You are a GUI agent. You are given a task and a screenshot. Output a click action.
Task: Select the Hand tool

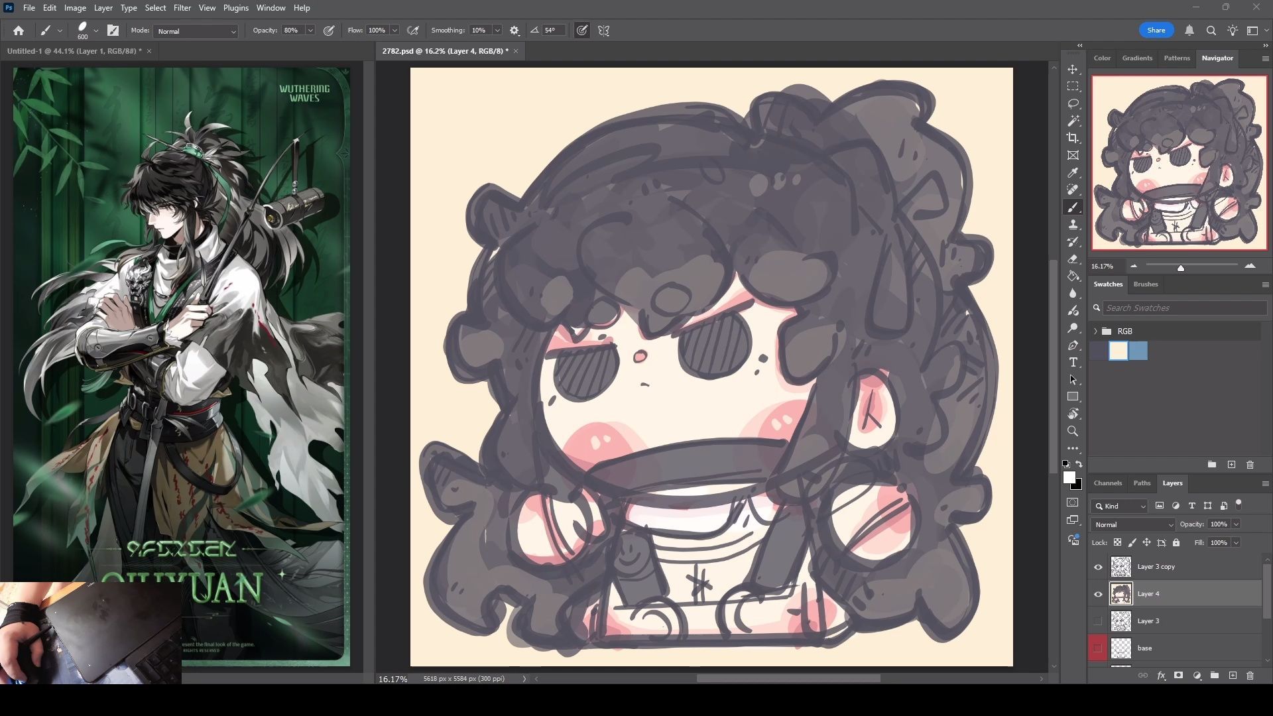pyautogui.click(x=1073, y=414)
